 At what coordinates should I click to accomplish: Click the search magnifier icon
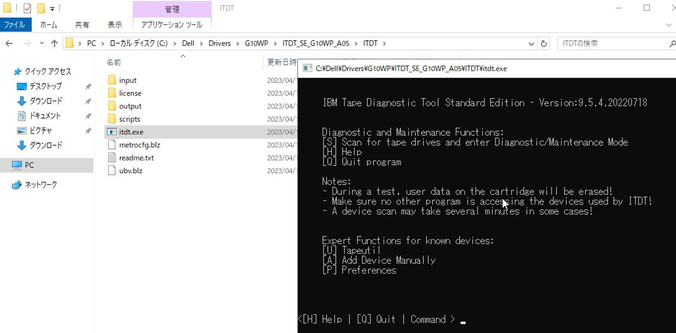671,43
